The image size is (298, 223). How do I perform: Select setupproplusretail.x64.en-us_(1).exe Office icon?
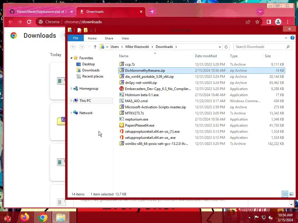122,131
